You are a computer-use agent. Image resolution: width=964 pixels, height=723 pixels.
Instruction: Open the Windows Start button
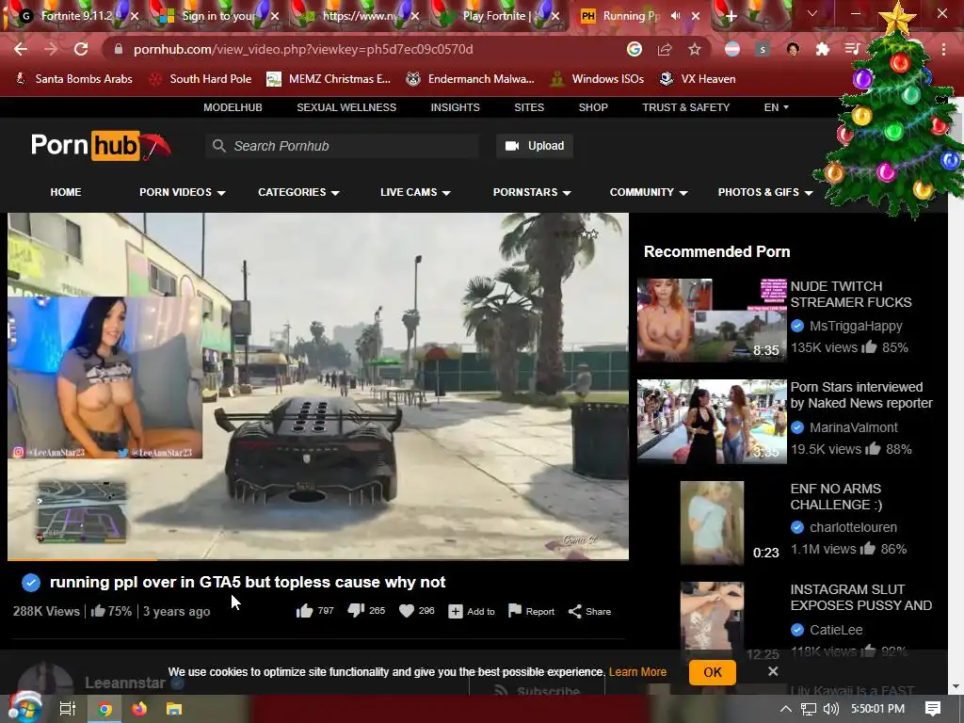24,708
